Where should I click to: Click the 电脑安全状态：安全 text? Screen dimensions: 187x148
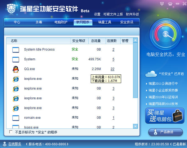[x=166, y=54]
